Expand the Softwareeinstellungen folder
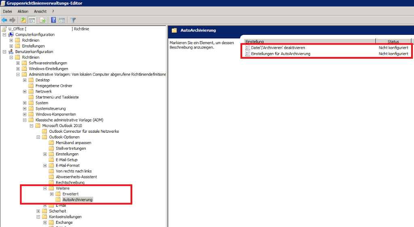The image size is (414, 227). [18, 63]
